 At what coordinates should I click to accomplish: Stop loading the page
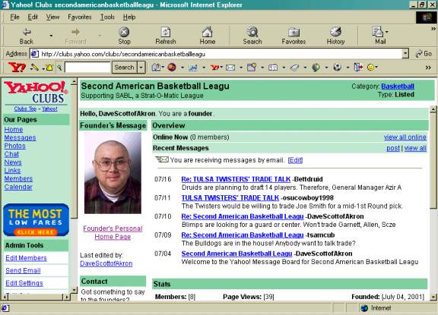click(124, 36)
